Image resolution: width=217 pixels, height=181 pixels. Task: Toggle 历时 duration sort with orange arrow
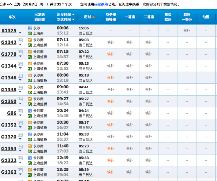[93, 17]
